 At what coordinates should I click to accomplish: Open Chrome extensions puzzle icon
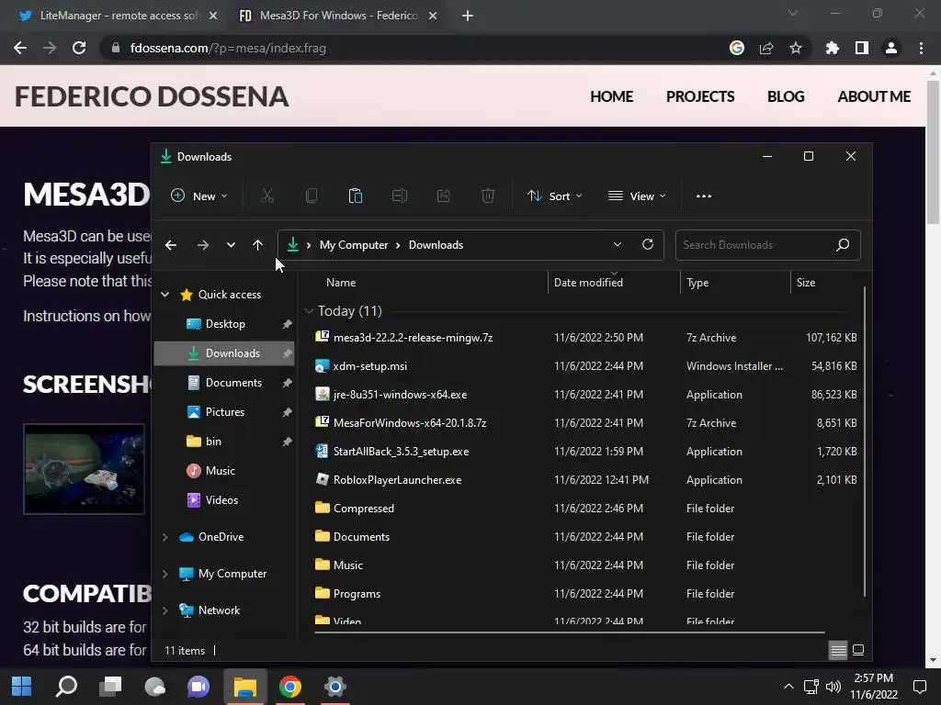point(832,48)
